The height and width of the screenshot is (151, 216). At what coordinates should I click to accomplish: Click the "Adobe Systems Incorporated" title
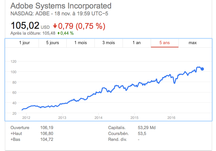61,6
